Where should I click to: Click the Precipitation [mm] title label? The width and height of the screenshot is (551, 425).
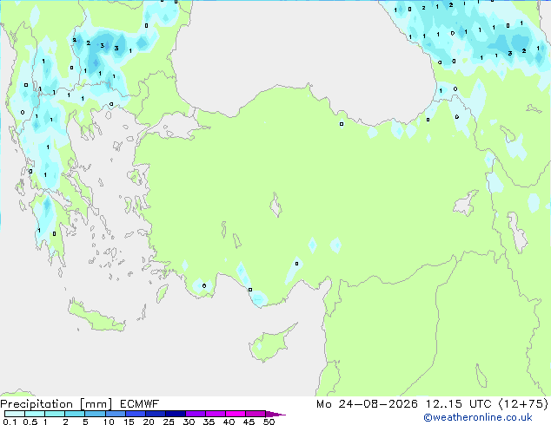[x=56, y=404]
